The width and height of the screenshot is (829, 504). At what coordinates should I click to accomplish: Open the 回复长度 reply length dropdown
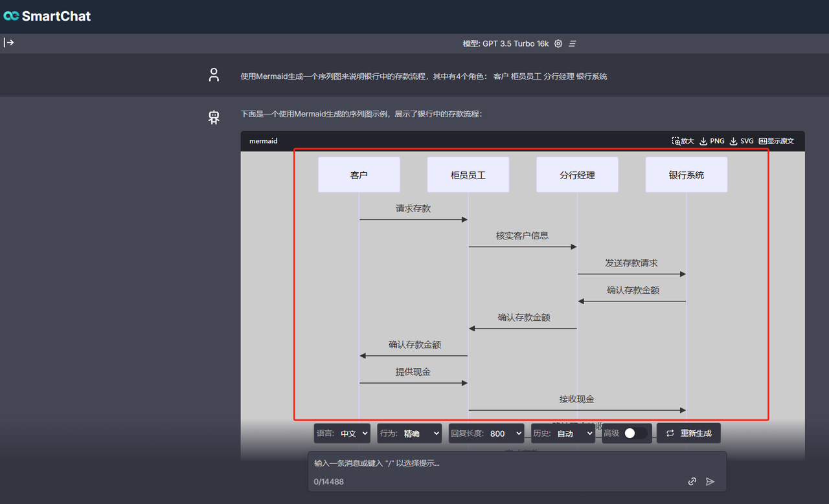click(486, 433)
